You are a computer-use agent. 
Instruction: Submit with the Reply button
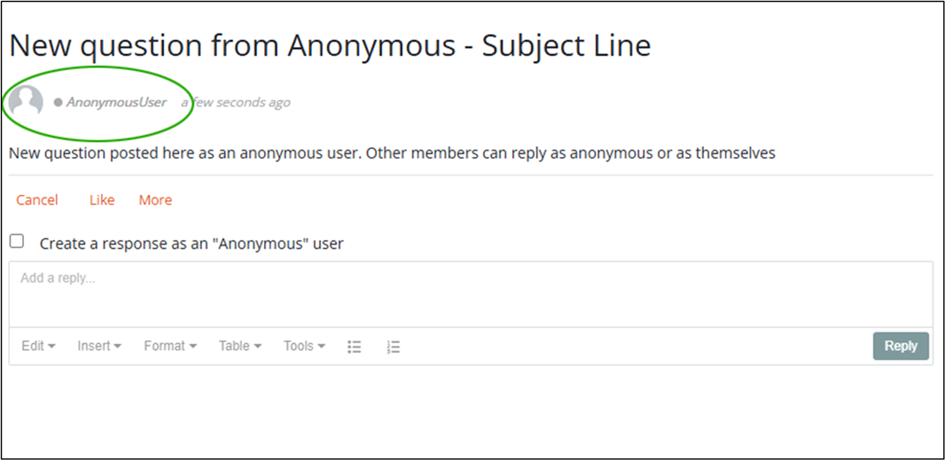(901, 346)
